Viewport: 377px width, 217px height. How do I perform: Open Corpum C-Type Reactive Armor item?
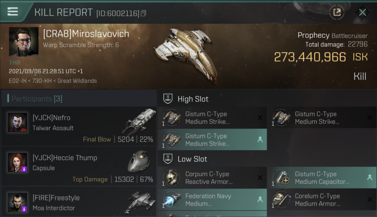pyautogui.click(x=212, y=178)
